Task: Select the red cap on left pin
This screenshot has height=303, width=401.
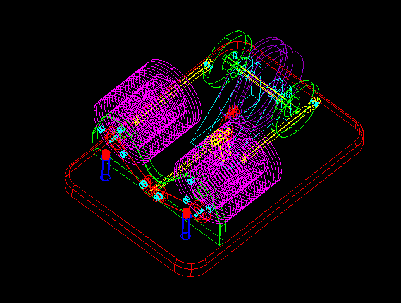Action: 106,154
